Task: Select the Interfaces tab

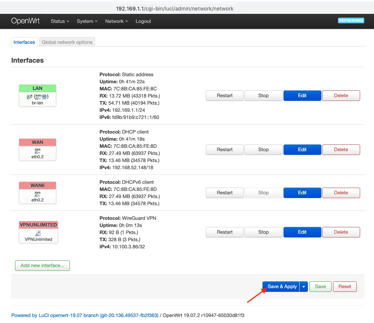Action: click(24, 42)
